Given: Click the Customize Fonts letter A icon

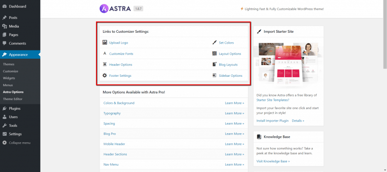Looking at the screenshot, I should 105,53.
